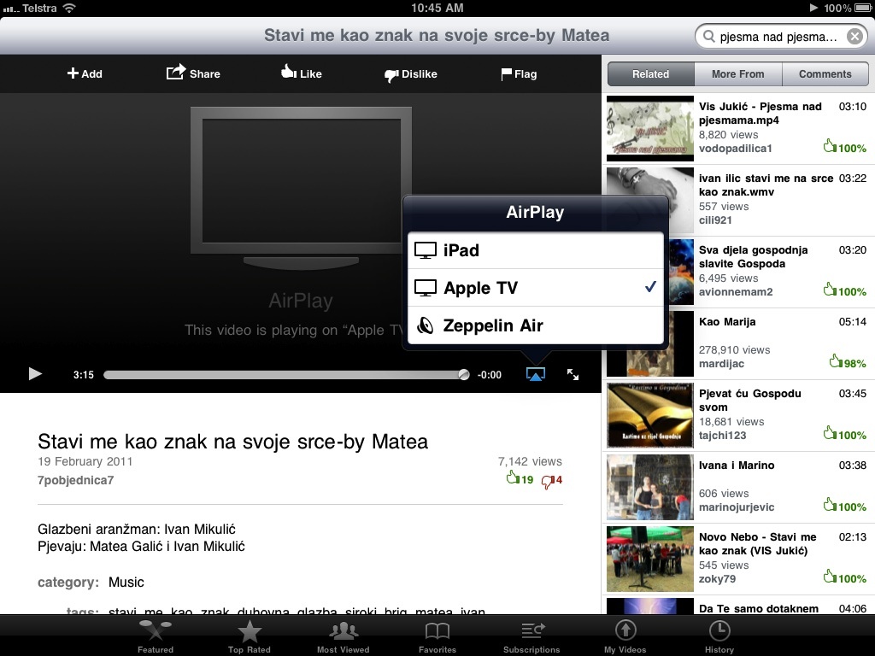Tap the green 19 likes count
This screenshot has width=875, height=656.
[520, 478]
